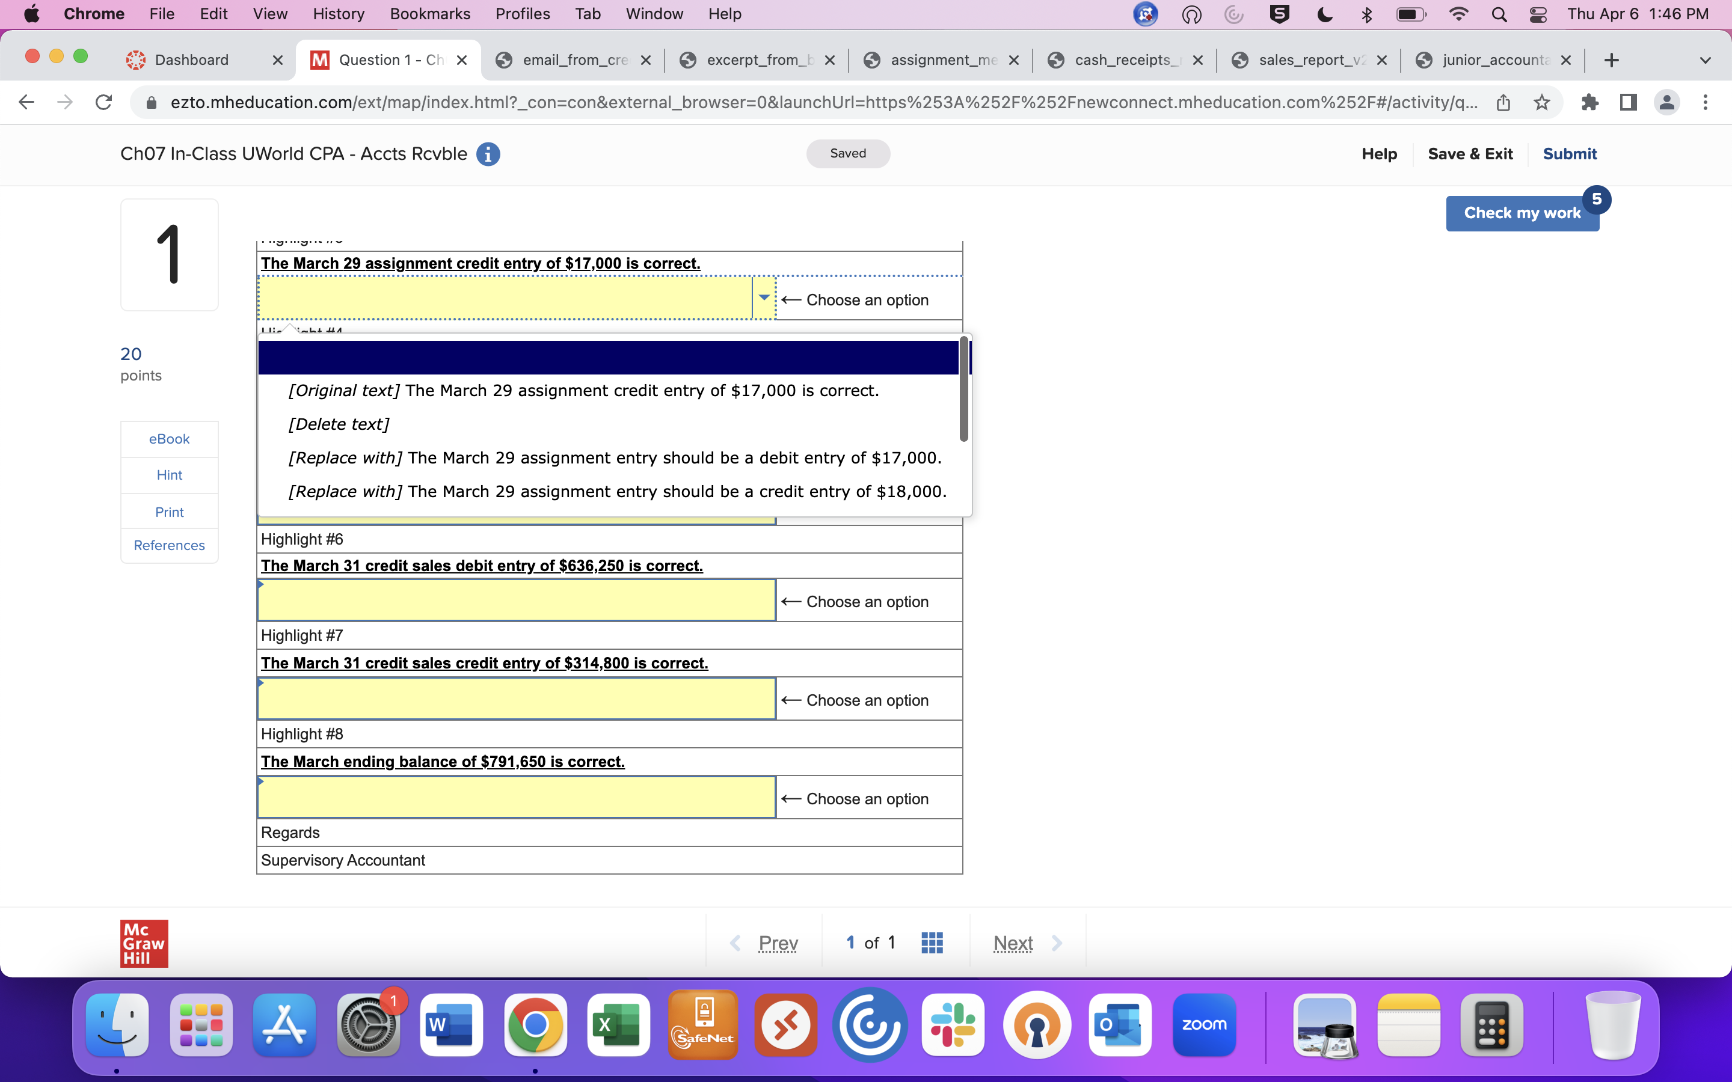Open the Bookmarks menu
The height and width of the screenshot is (1082, 1732).
(430, 14)
